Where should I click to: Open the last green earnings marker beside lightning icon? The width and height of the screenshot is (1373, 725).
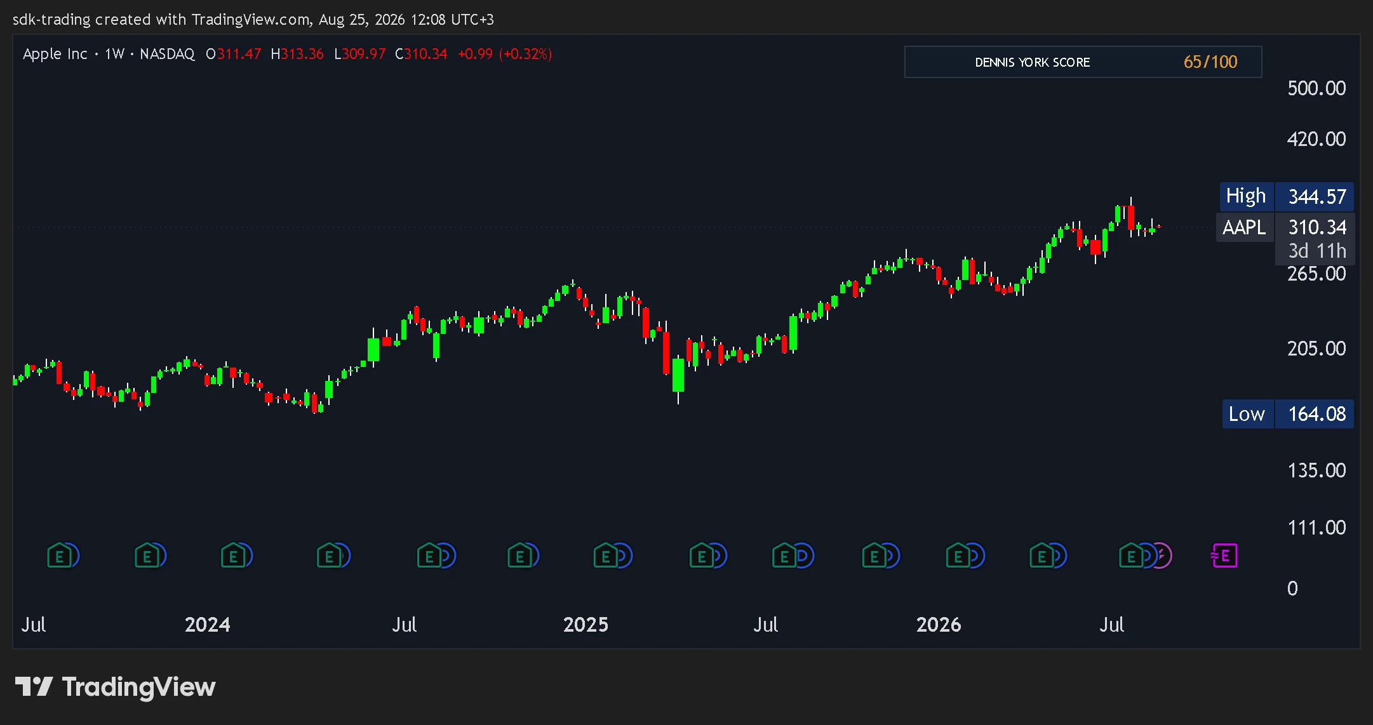pyautogui.click(x=1131, y=556)
